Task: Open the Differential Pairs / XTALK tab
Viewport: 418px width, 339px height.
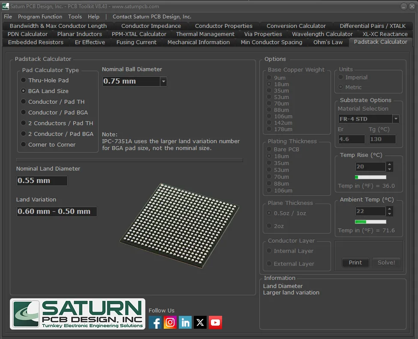Action: pos(373,26)
